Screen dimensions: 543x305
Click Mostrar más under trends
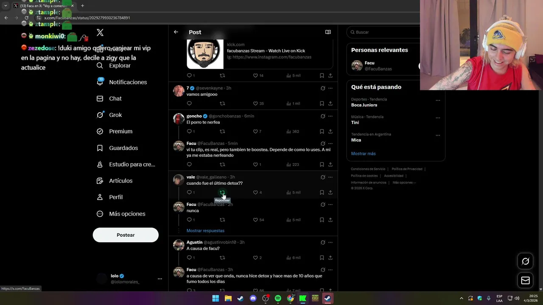pyautogui.click(x=363, y=154)
